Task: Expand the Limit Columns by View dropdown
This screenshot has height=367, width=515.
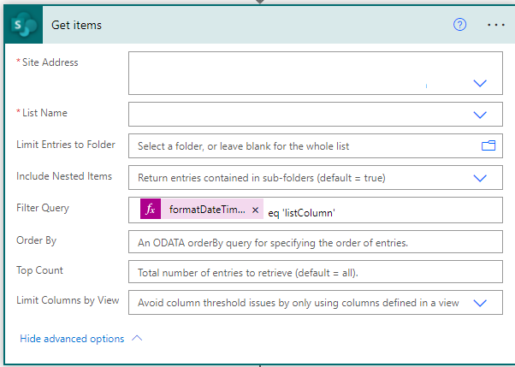Action: (x=480, y=303)
